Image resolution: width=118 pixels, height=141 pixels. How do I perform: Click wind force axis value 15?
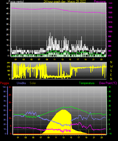coord(7,40)
